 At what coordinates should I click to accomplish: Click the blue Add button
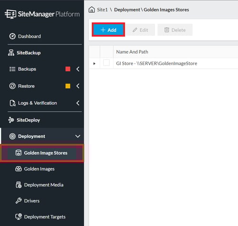pyautogui.click(x=109, y=30)
